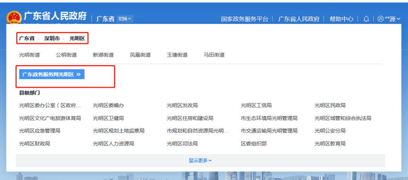The image size is (408, 180).
Task: Open 光明区教育局 department
Action: [330, 143]
